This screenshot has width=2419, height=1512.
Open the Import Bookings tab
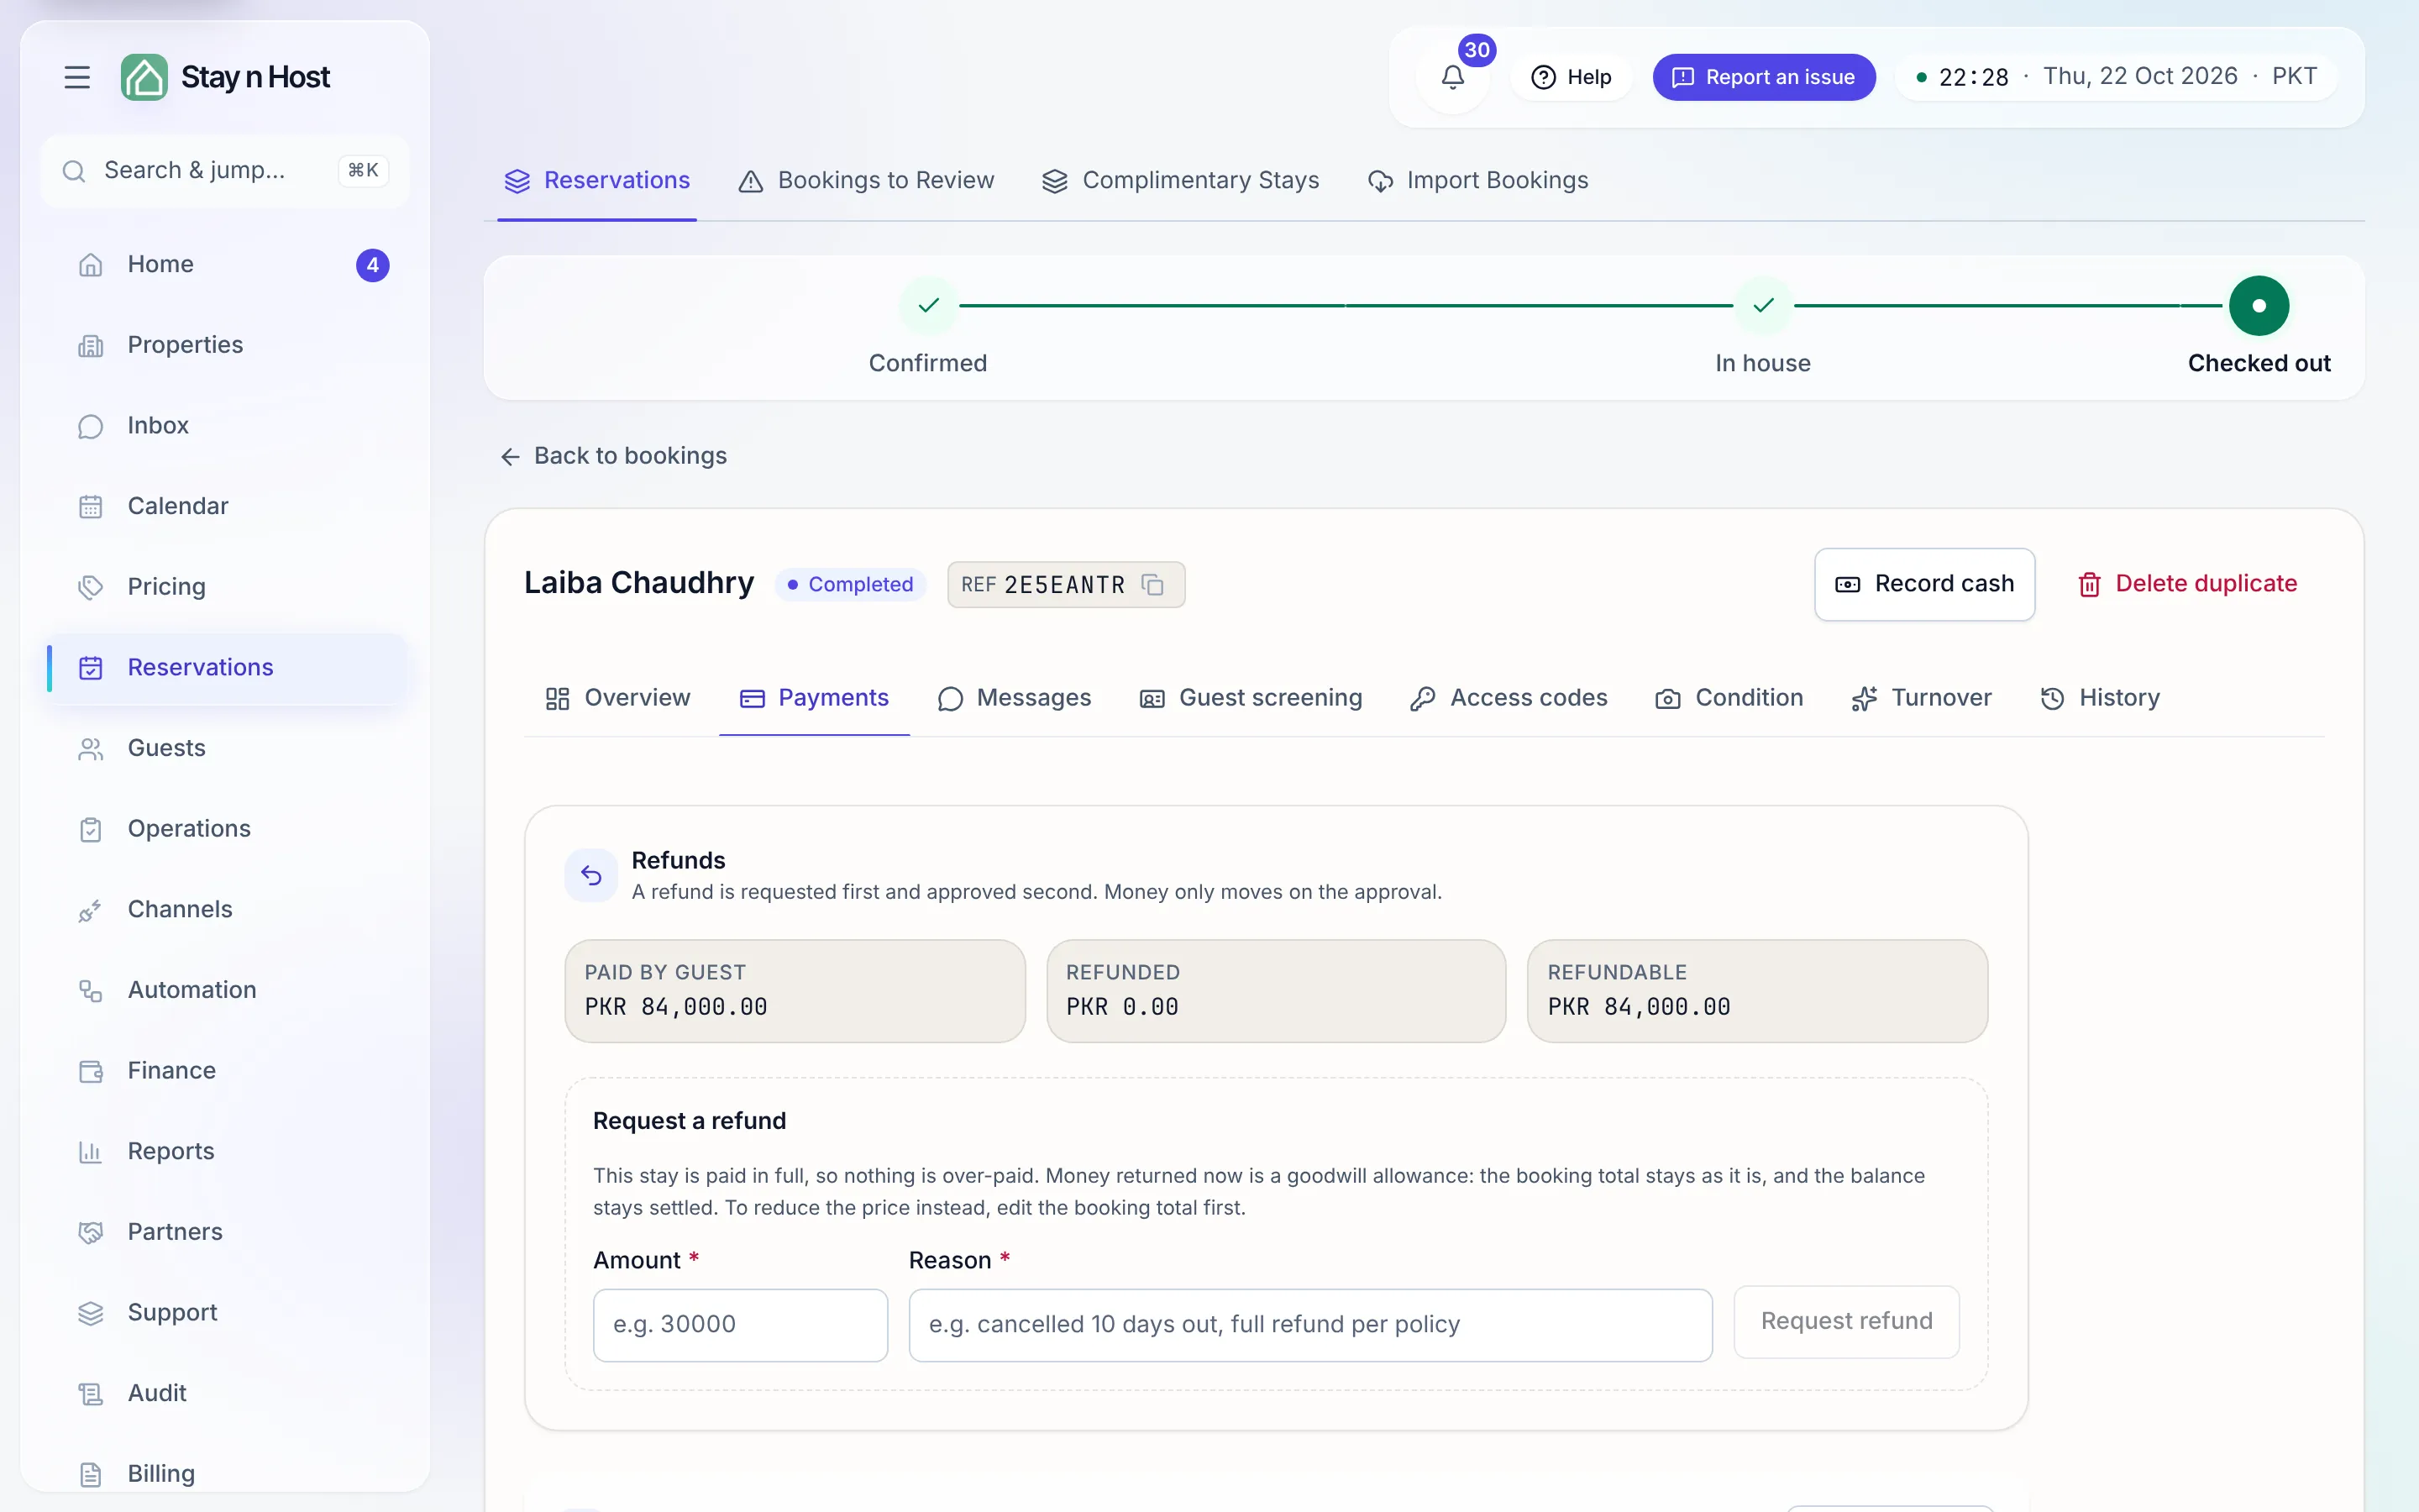(x=1478, y=181)
